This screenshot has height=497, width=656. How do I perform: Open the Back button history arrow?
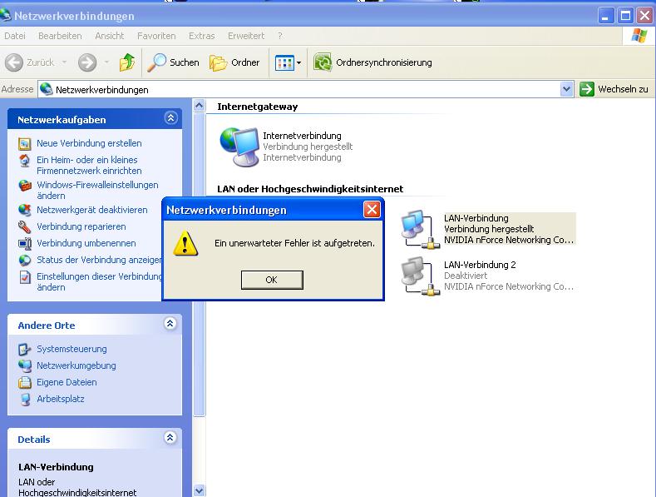[x=64, y=62]
